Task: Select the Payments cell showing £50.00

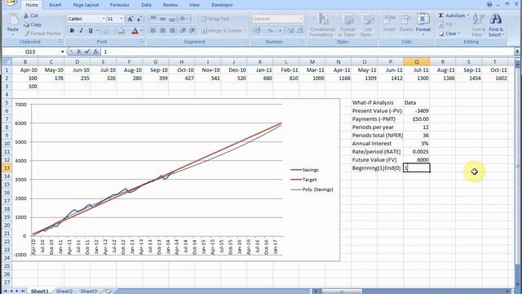Action: point(417,119)
